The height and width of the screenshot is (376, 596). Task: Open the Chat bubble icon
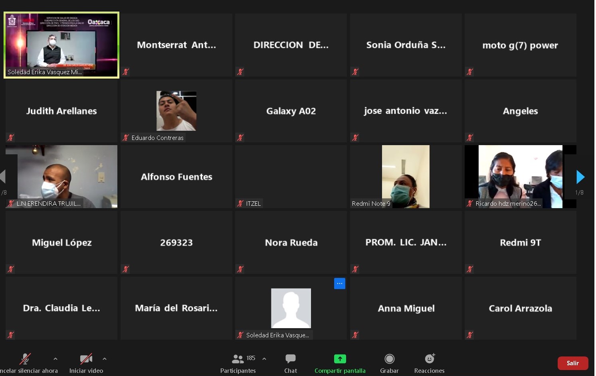tap(290, 359)
